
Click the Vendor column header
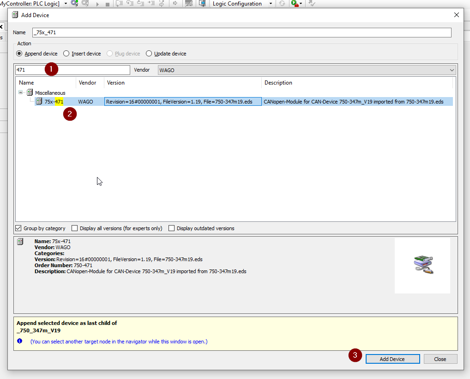pyautogui.click(x=90, y=83)
